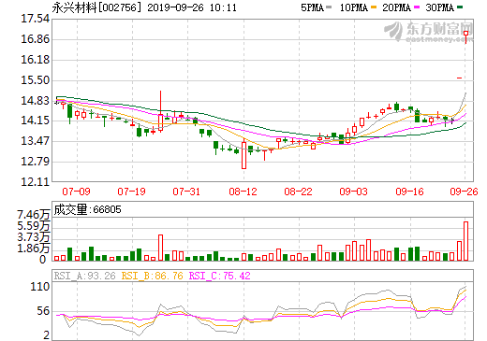The image size is (487, 341).
Task: Click the 5.59万 volume axis label
Action: 34,226
